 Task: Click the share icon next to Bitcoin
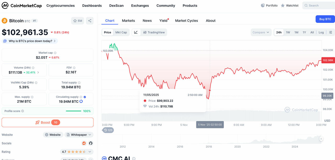pyautogui.click(x=90, y=21)
